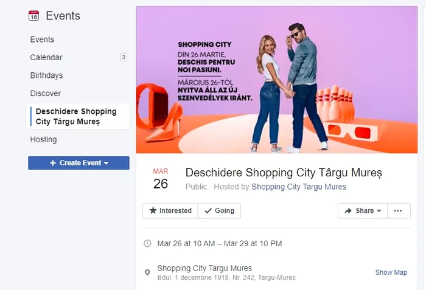Click the clock icon beside the event time
Viewport: 426px width, 290px height.
tap(147, 243)
